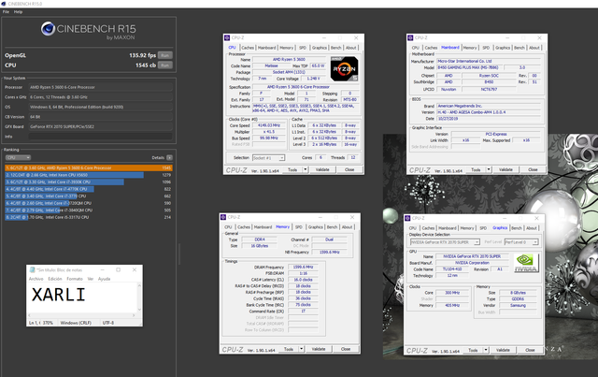Click the Cinebench title bar app icon
Image resolution: width=598 pixels, height=377 pixels.
tap(4, 4)
